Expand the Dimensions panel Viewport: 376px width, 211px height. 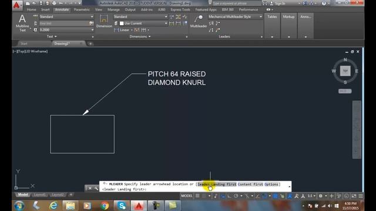[x=140, y=36]
